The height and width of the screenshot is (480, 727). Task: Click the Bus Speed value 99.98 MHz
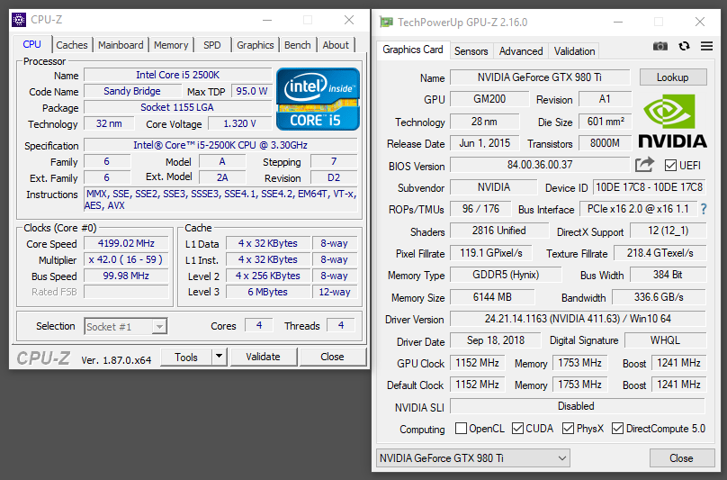click(x=126, y=276)
